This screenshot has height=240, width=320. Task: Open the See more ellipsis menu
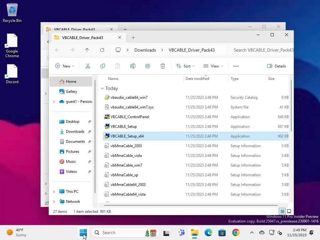point(236,66)
